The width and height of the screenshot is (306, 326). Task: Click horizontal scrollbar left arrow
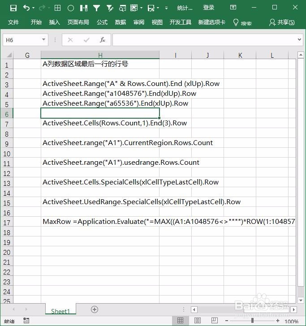tap(194, 309)
